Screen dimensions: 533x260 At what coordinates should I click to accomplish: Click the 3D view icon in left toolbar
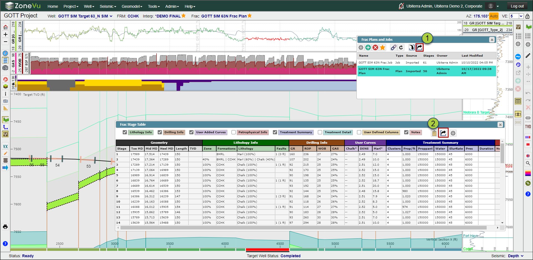click(5, 68)
